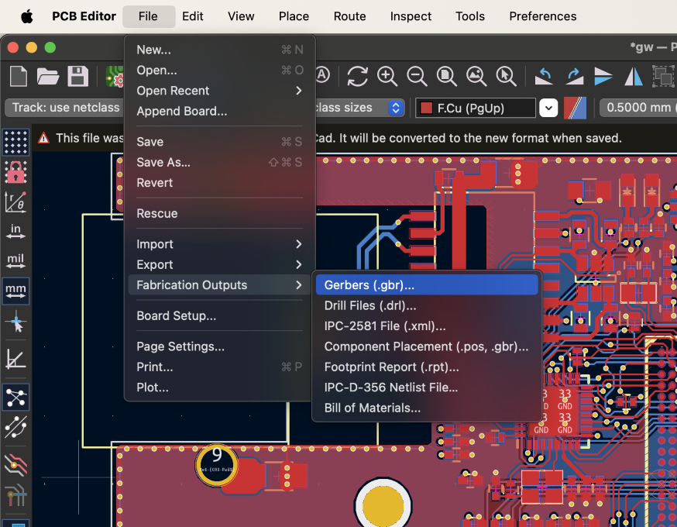The image size is (677, 527).
Task: Choose Revert menu item
Action: pos(219,183)
